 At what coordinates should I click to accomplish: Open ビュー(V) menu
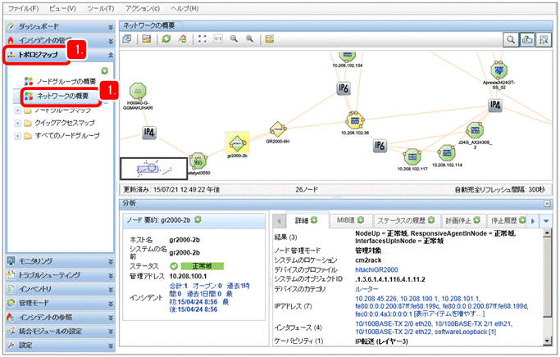point(63,8)
